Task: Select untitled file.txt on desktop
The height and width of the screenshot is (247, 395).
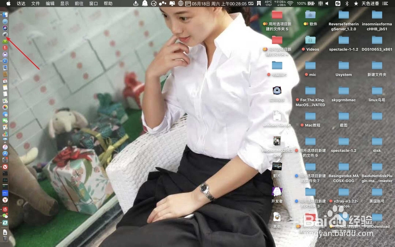Action: [x=277, y=119]
